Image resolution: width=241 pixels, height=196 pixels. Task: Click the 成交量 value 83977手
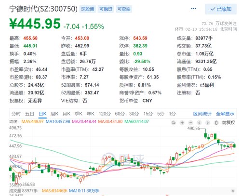pos(204,38)
